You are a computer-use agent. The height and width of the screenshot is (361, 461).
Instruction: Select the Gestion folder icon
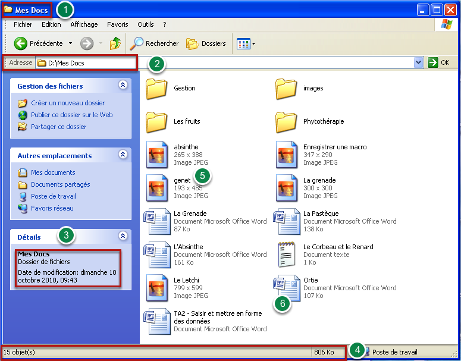(156, 89)
